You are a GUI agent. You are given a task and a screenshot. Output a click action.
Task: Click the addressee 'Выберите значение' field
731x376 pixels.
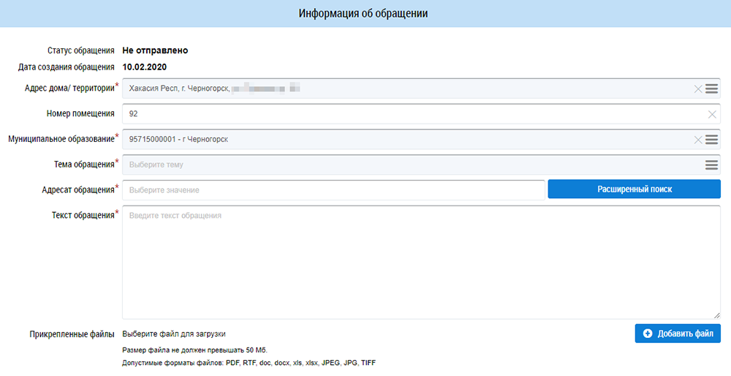coord(333,190)
